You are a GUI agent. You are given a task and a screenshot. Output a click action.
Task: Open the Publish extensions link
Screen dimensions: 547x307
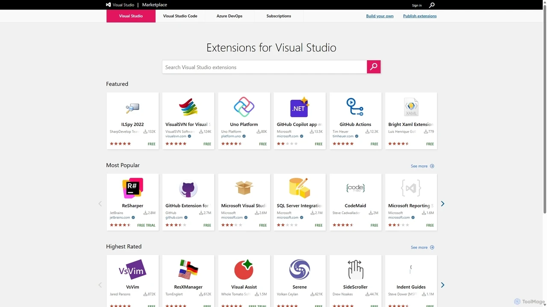(420, 16)
